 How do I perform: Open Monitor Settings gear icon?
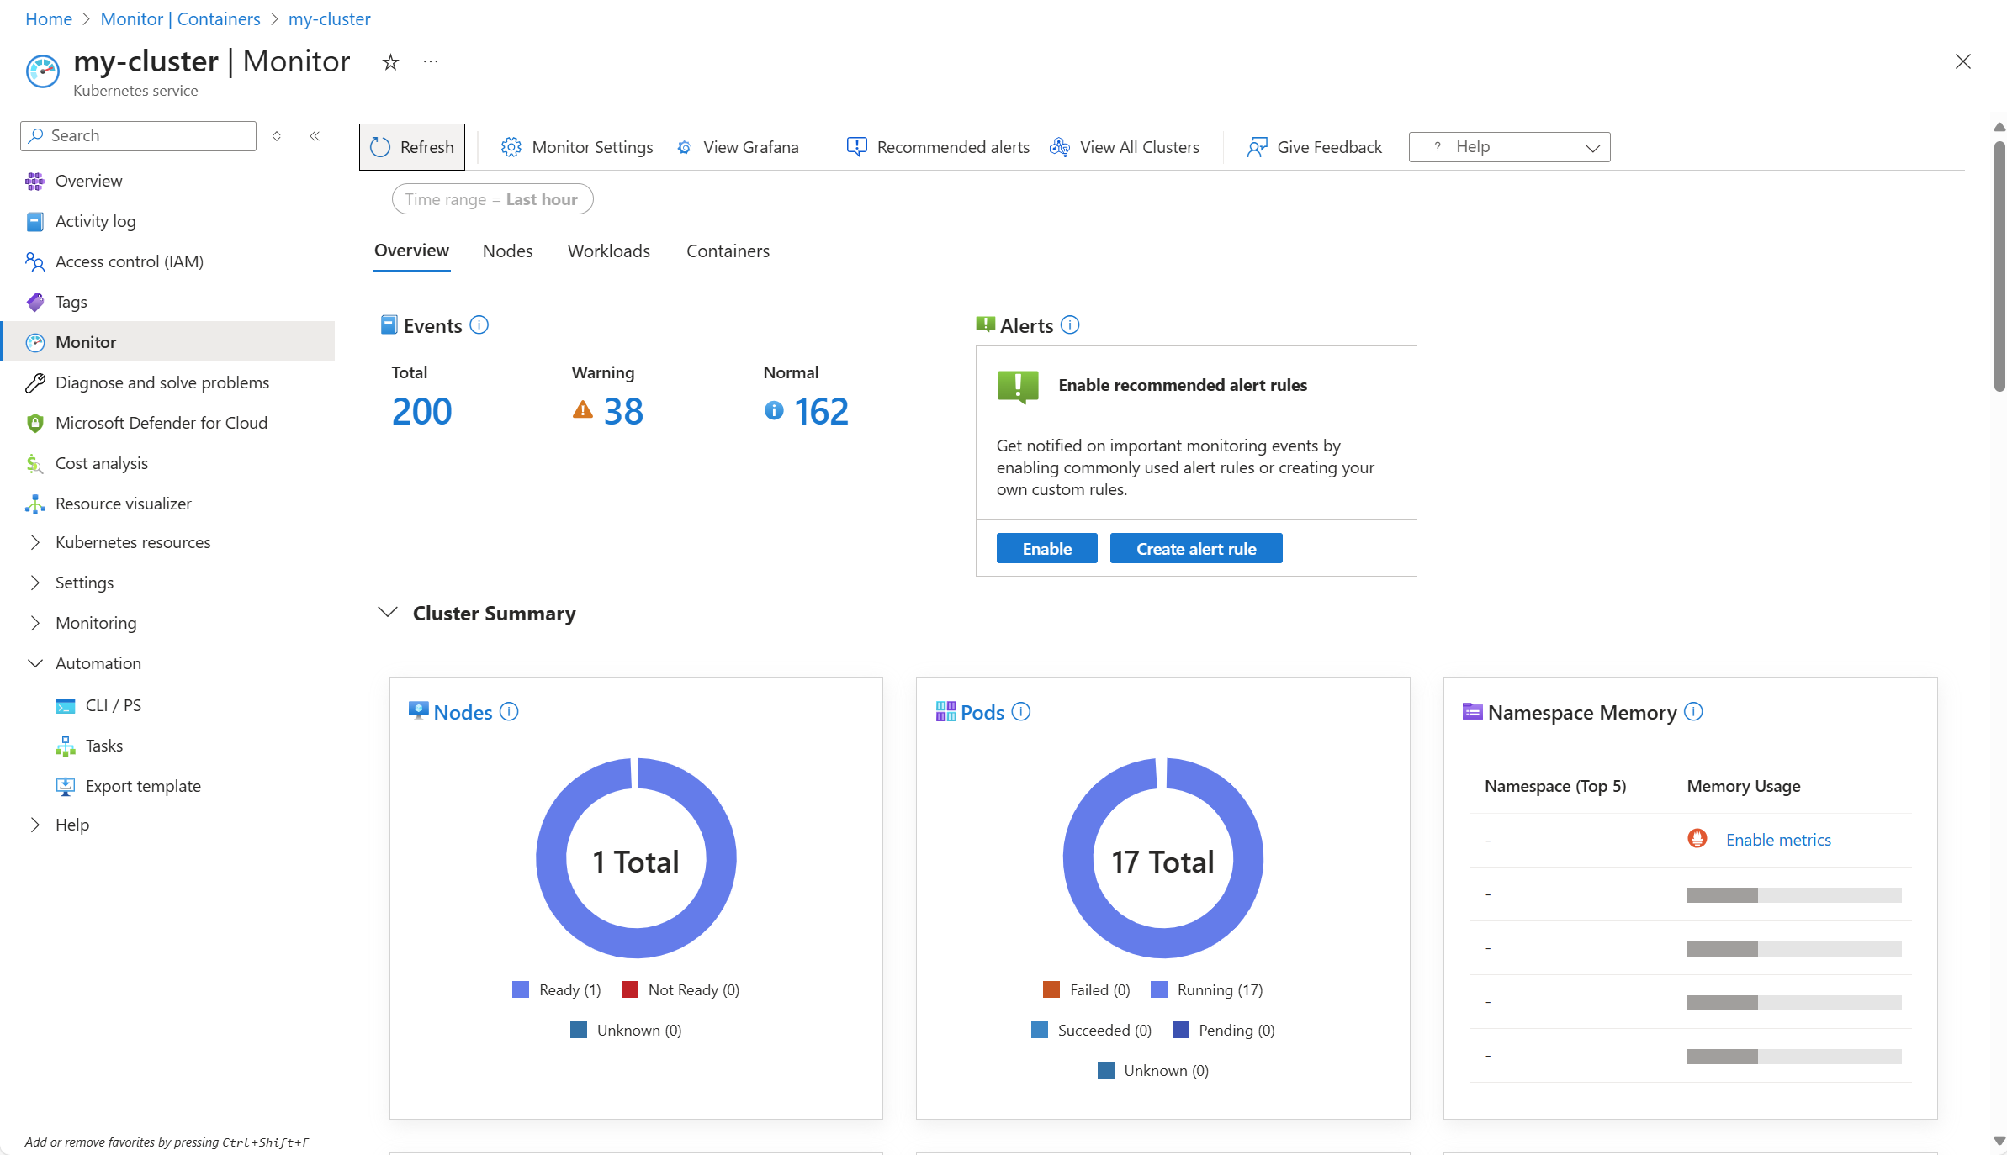pos(511,147)
